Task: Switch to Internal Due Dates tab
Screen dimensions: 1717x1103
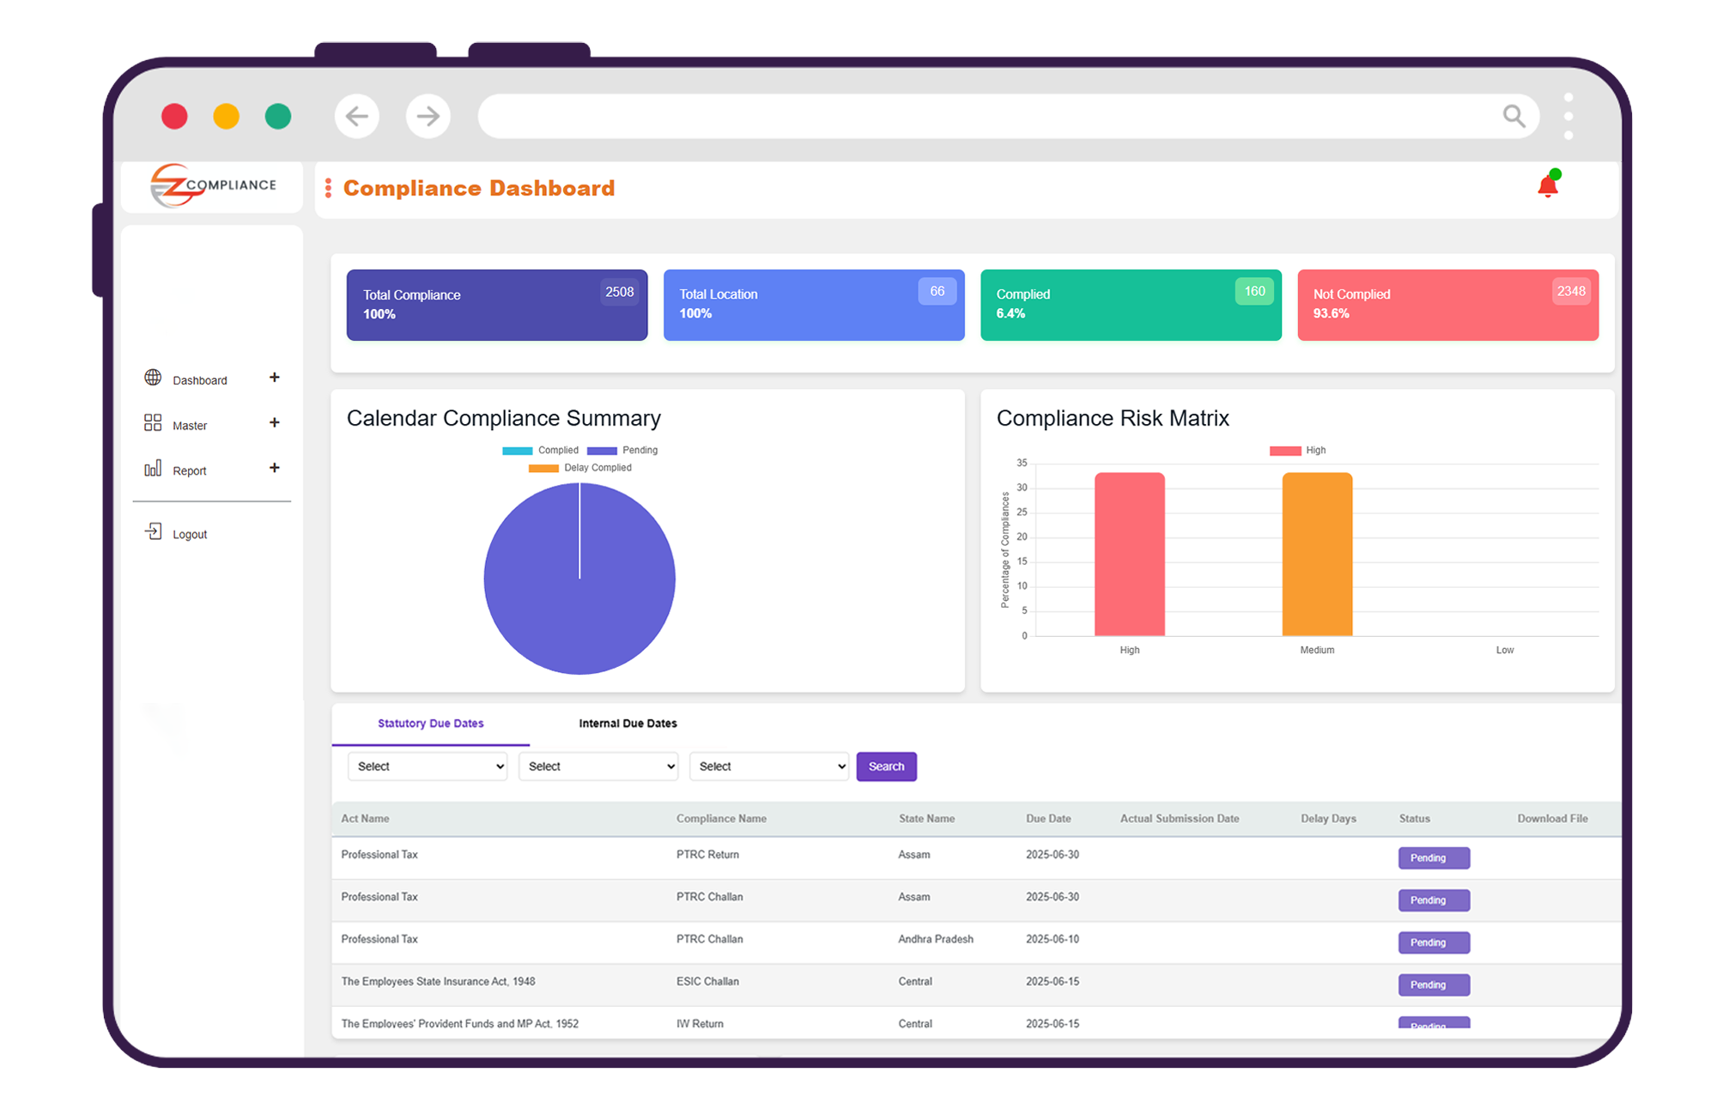Action: point(628,724)
